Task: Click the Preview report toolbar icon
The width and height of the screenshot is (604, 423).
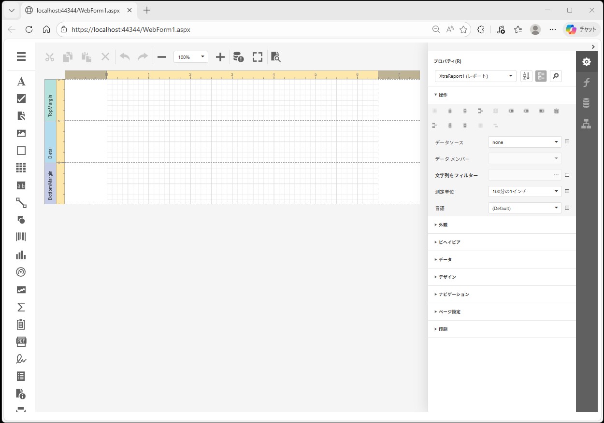Action: pos(275,57)
